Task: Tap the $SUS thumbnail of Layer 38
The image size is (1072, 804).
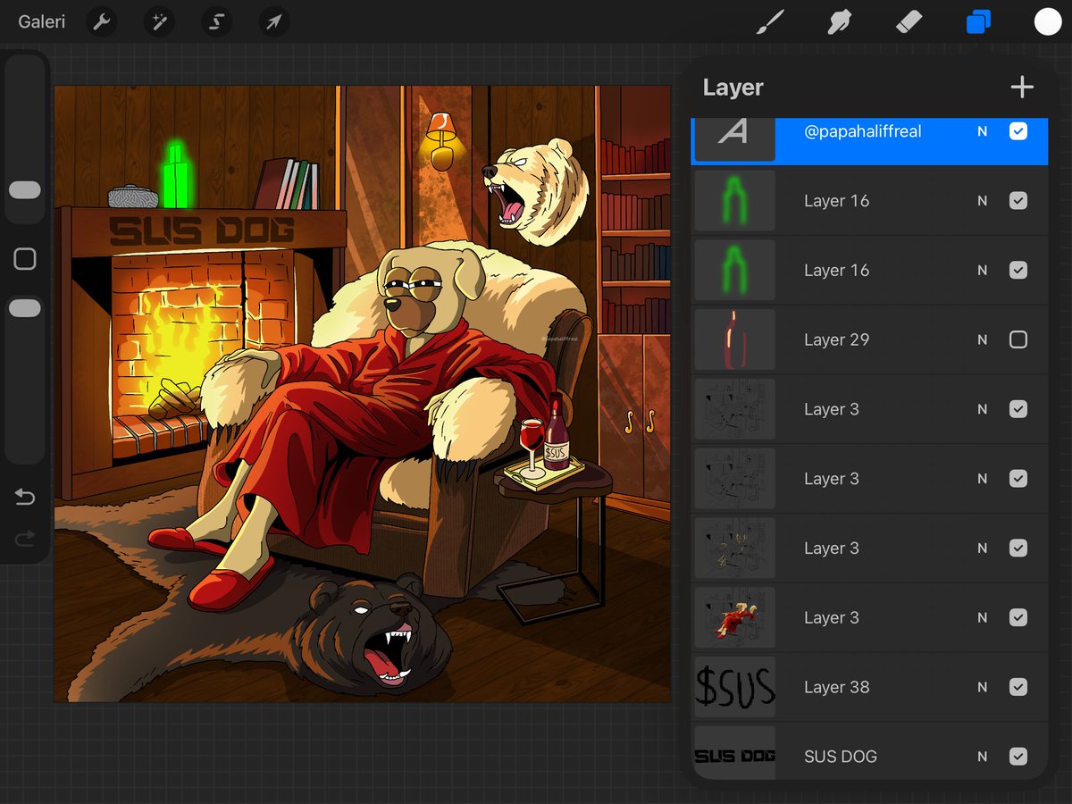Action: point(734,687)
